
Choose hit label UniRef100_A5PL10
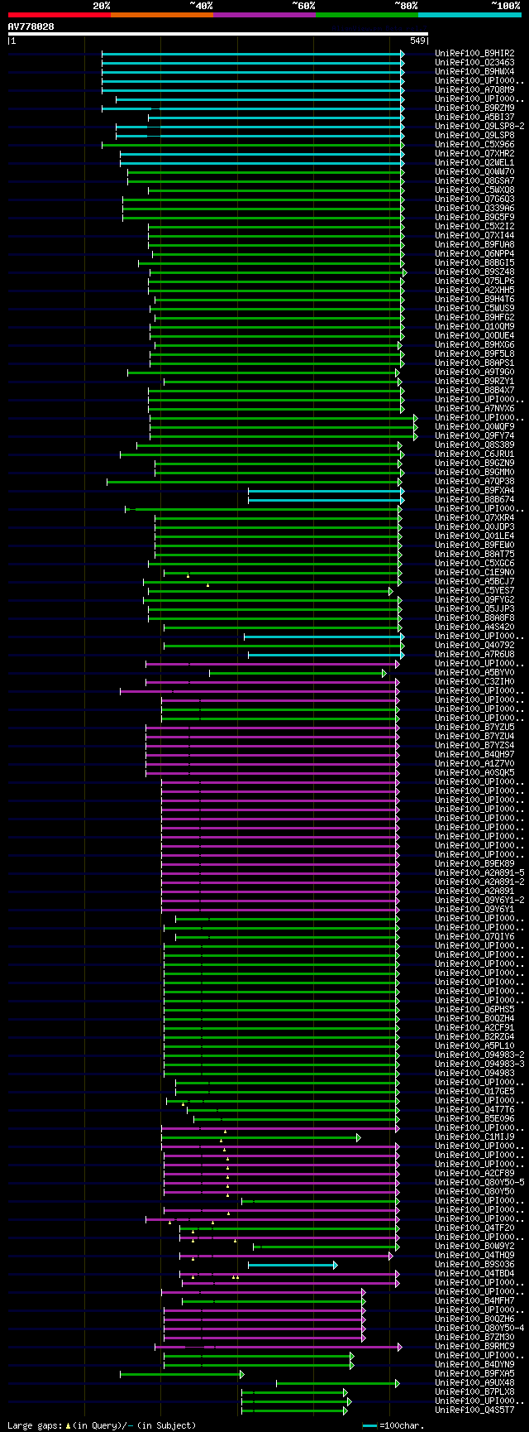pos(474,1046)
